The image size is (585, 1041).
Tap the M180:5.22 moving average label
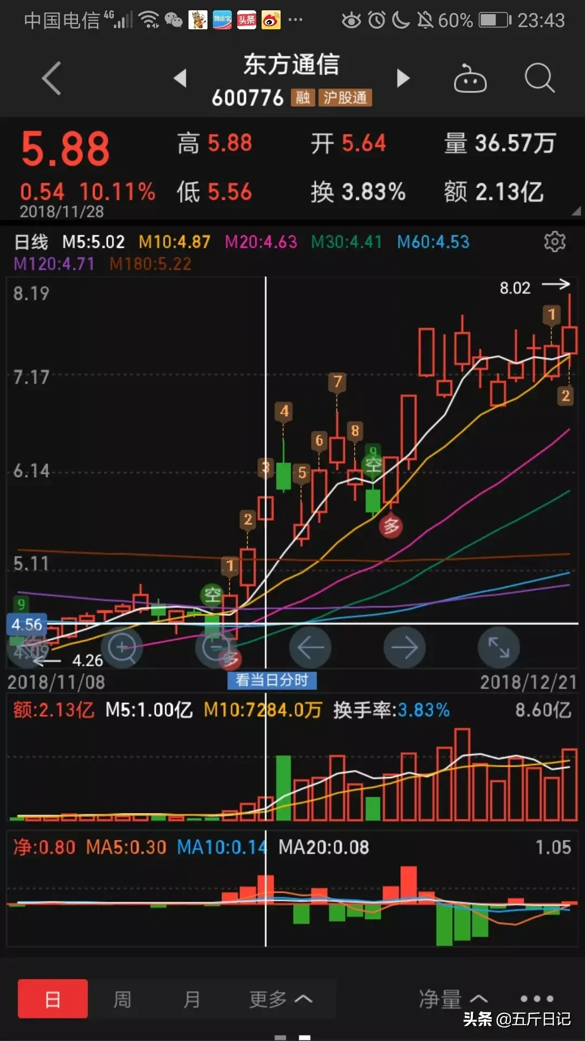tap(151, 264)
